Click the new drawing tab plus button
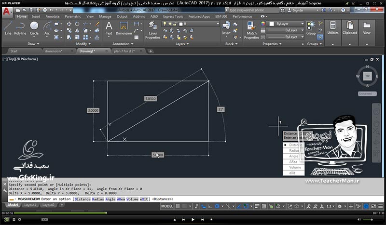The height and width of the screenshot is (225, 386). coord(151,51)
